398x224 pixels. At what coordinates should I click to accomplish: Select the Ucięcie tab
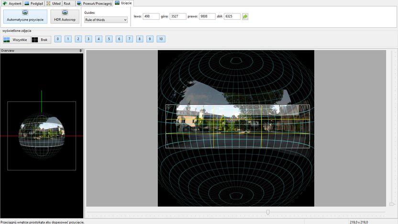click(123, 3)
